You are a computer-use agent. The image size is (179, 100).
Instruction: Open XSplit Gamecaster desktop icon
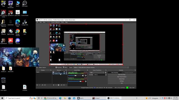point(11,4)
